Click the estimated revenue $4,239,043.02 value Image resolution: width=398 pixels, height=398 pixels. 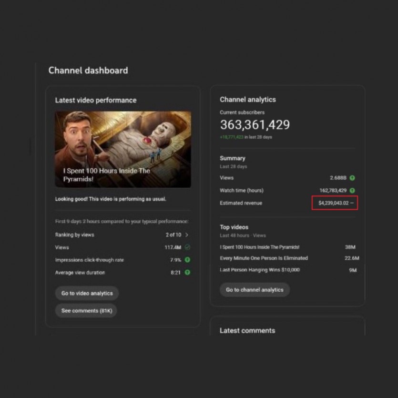pyautogui.click(x=333, y=203)
